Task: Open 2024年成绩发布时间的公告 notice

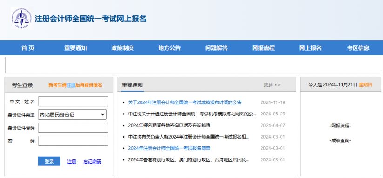Action: [185, 102]
